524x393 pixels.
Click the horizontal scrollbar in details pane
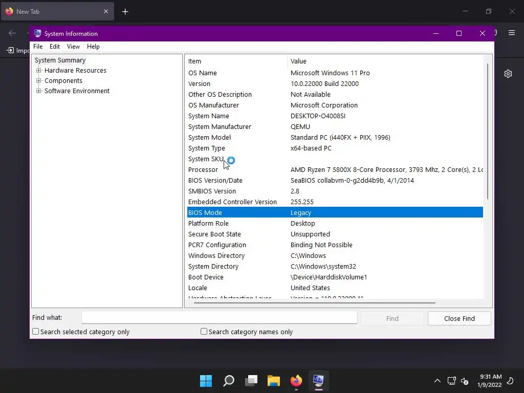pos(314,303)
